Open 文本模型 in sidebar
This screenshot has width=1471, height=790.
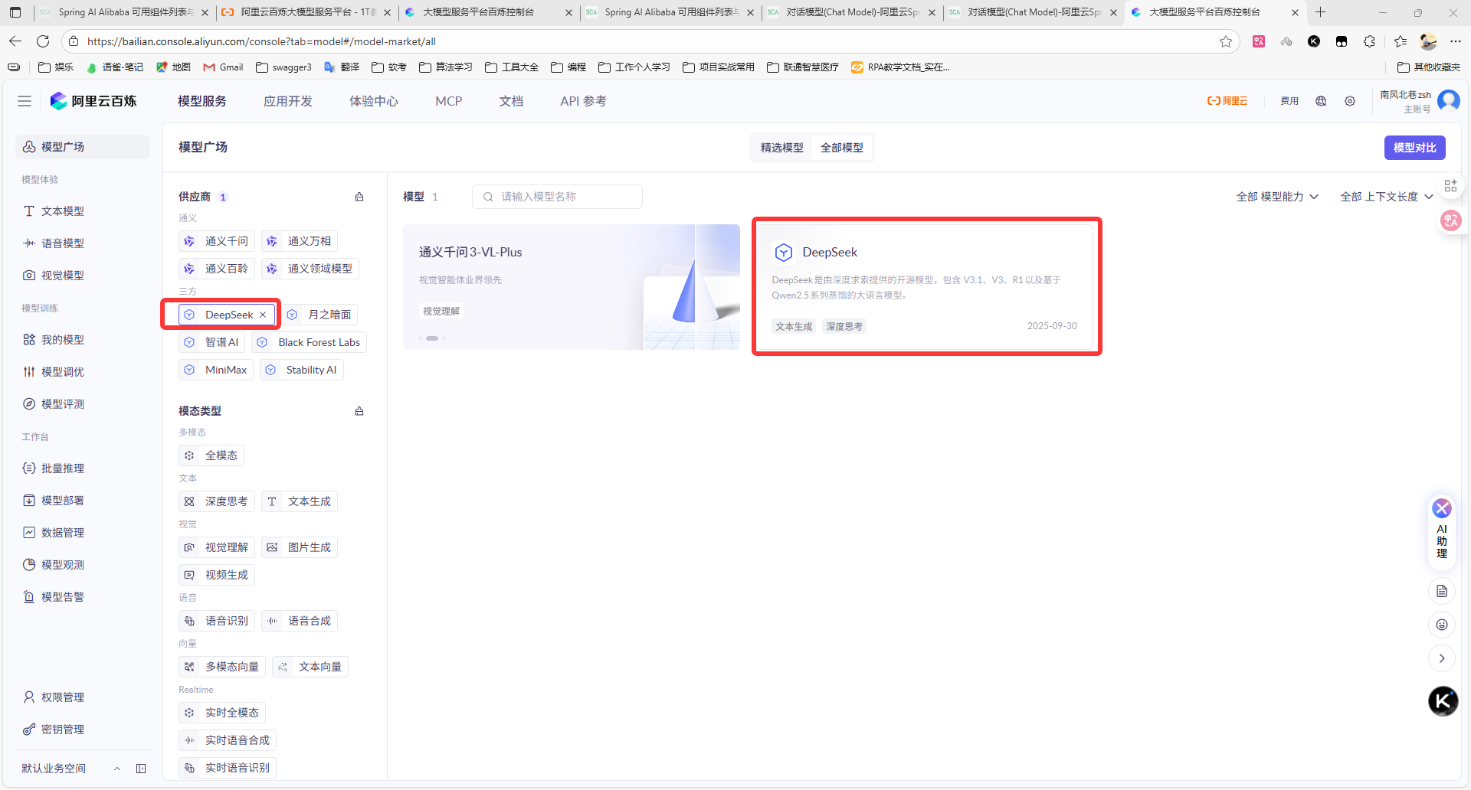pyautogui.click(x=83, y=211)
